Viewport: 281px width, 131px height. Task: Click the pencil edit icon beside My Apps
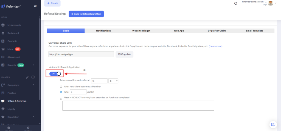(x=27, y=77)
